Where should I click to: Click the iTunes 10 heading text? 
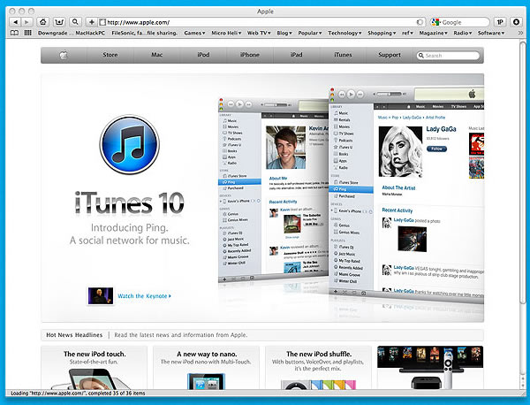point(129,203)
